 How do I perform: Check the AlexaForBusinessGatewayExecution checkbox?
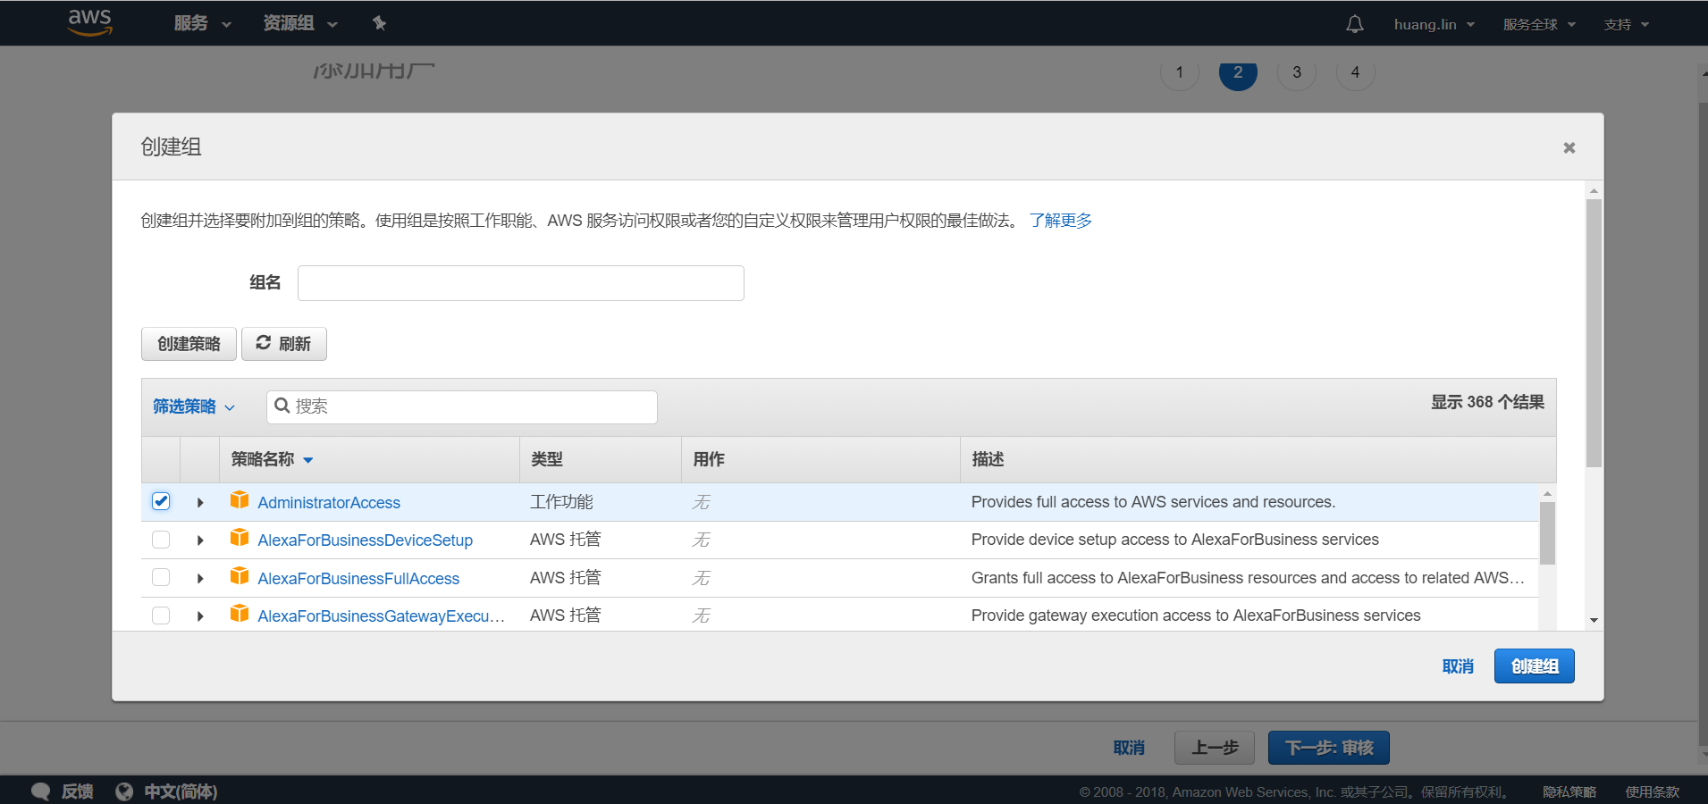161,616
